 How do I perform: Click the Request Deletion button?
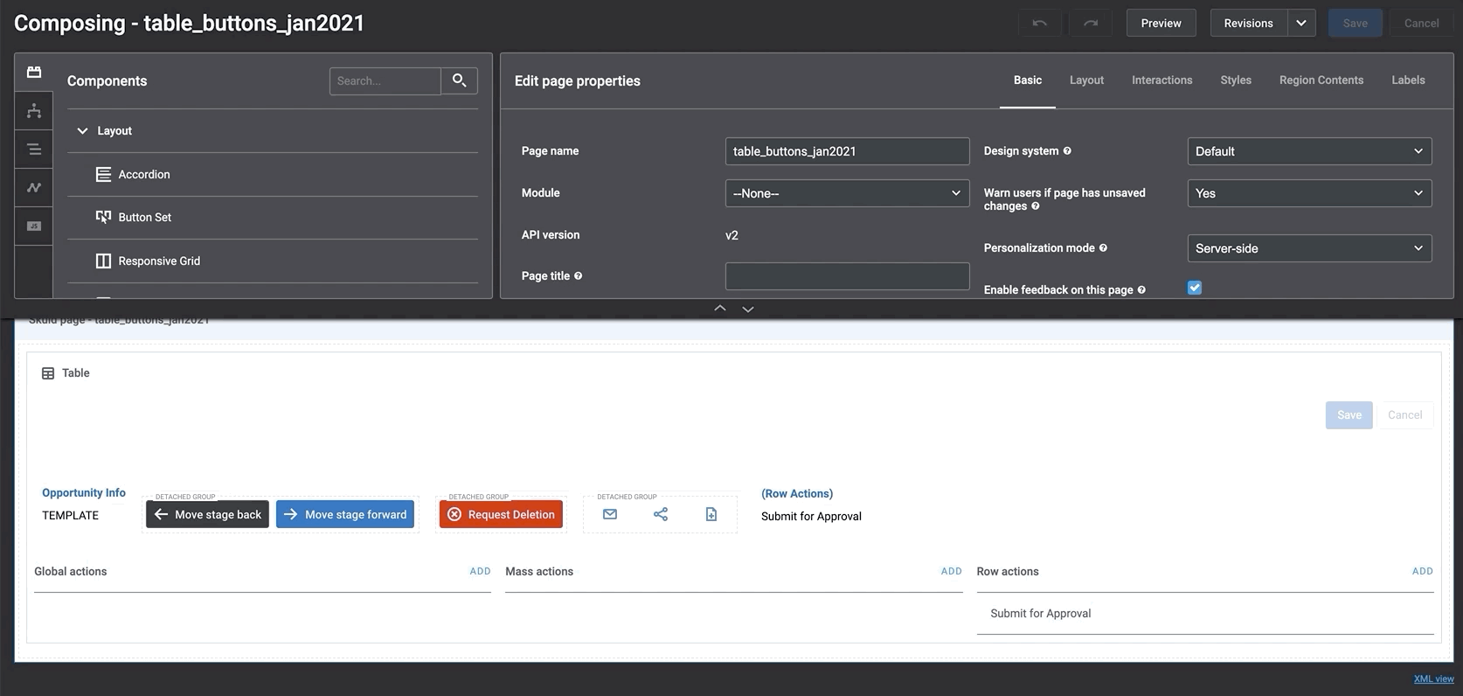pyautogui.click(x=501, y=514)
